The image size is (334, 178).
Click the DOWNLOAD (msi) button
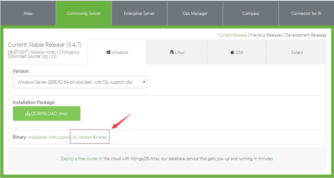pos(47,113)
